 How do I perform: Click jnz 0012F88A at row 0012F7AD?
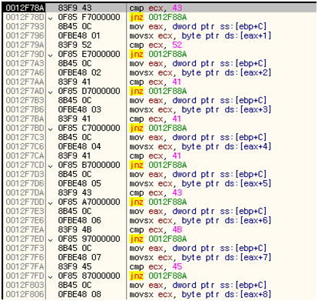[x=158, y=91]
